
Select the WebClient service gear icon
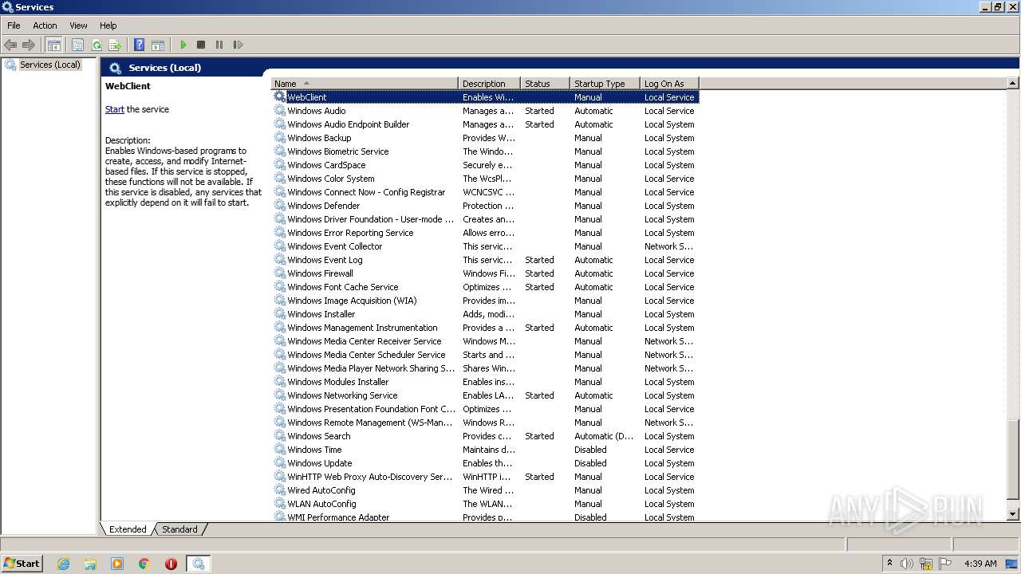pyautogui.click(x=279, y=96)
